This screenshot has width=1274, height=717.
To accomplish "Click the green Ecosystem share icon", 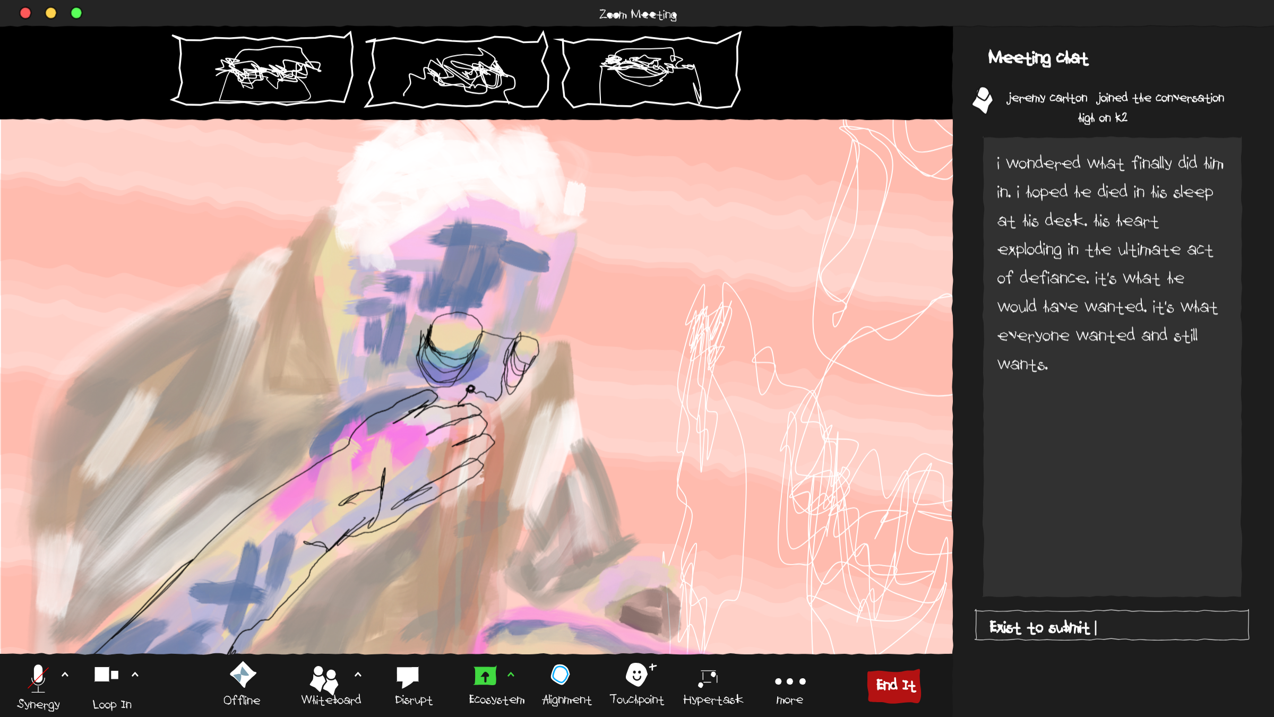I will [485, 676].
